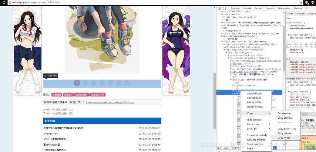Screen dimensions: 316x152
Task: Switch to the Network tab
Action: pyautogui.click(x=270, y=9)
